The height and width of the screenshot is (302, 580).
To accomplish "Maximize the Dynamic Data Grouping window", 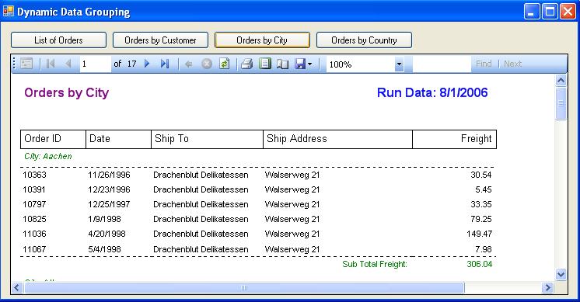I will 550,12.
